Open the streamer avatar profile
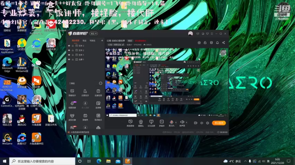This screenshot has height=165, width=295. [190, 34]
